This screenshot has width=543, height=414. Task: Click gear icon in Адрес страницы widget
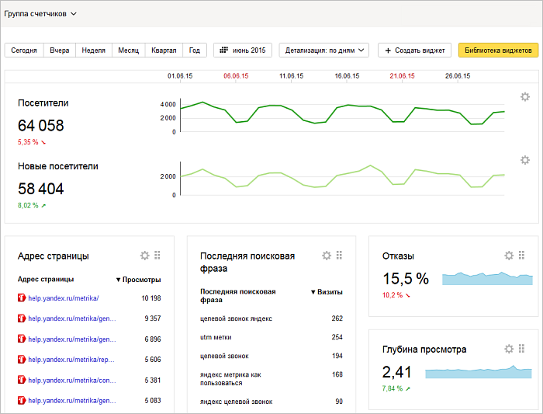pyautogui.click(x=144, y=256)
